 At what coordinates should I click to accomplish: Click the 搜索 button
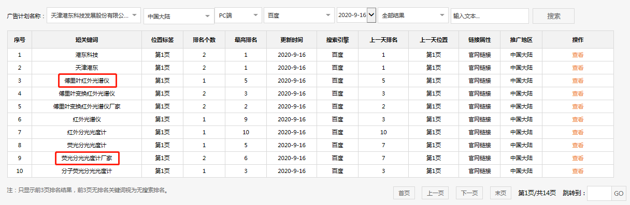point(553,16)
